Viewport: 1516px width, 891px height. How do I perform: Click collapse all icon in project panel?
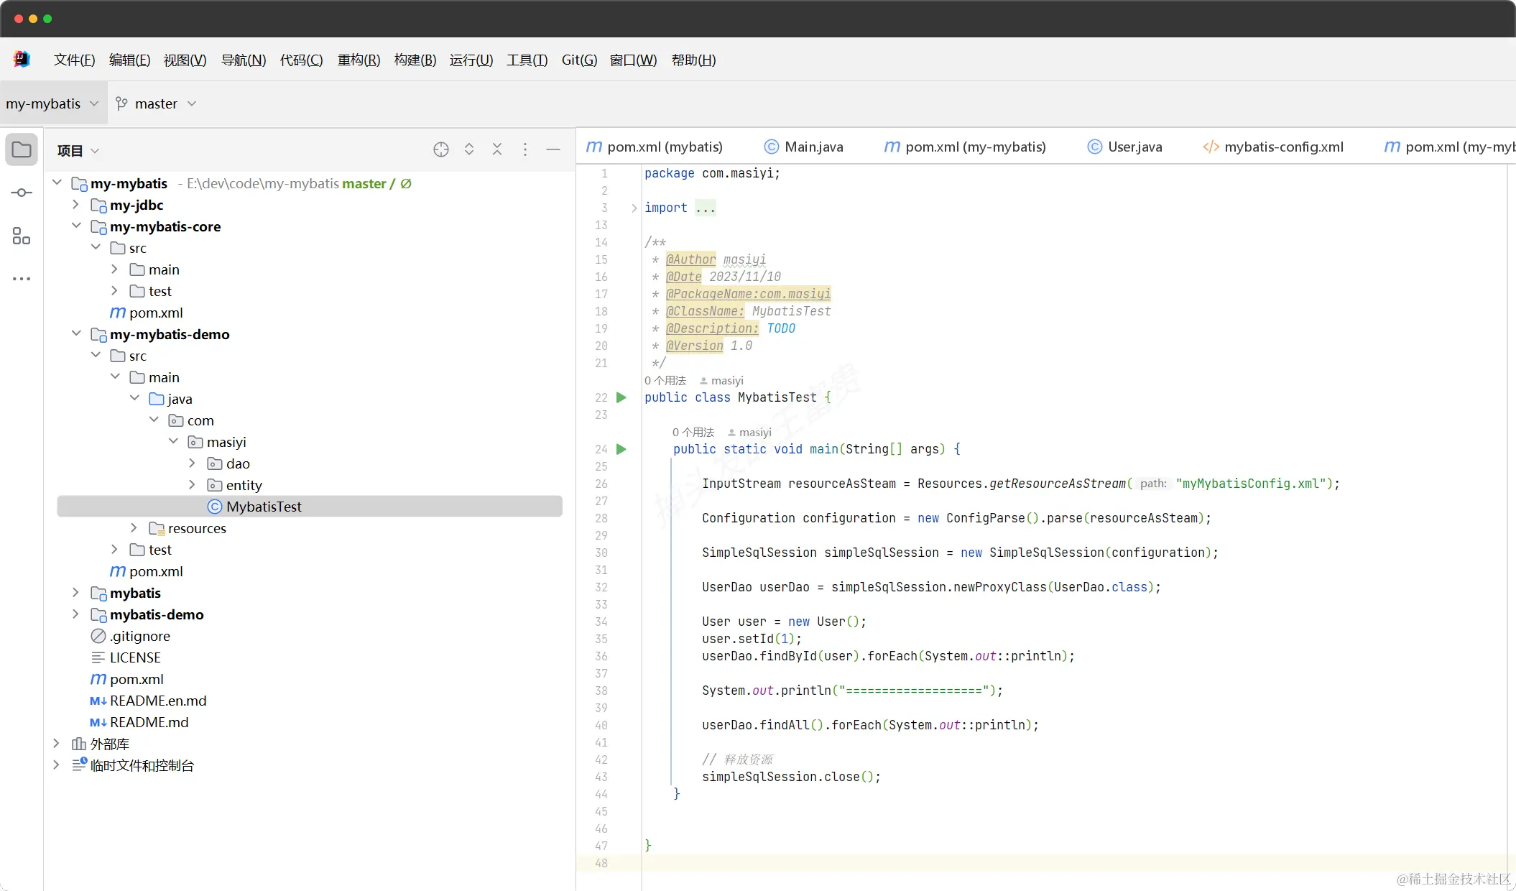(x=497, y=149)
